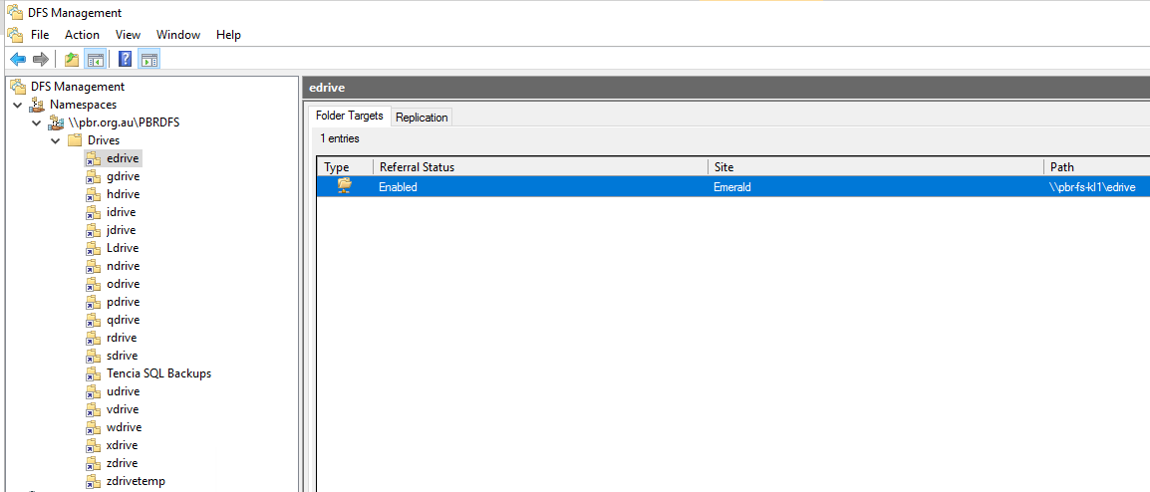Click the Drives folder icon
The image size is (1150, 492).
pos(74,140)
